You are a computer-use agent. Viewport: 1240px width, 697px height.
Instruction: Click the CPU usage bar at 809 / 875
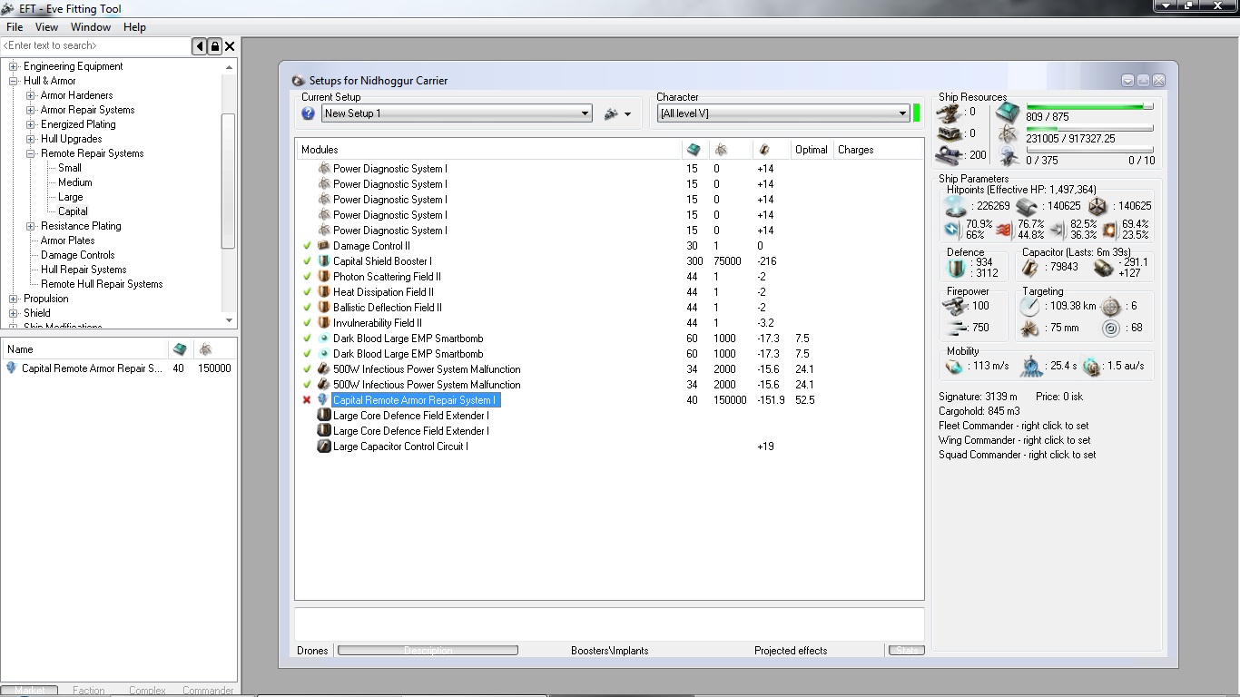[x=1089, y=107]
